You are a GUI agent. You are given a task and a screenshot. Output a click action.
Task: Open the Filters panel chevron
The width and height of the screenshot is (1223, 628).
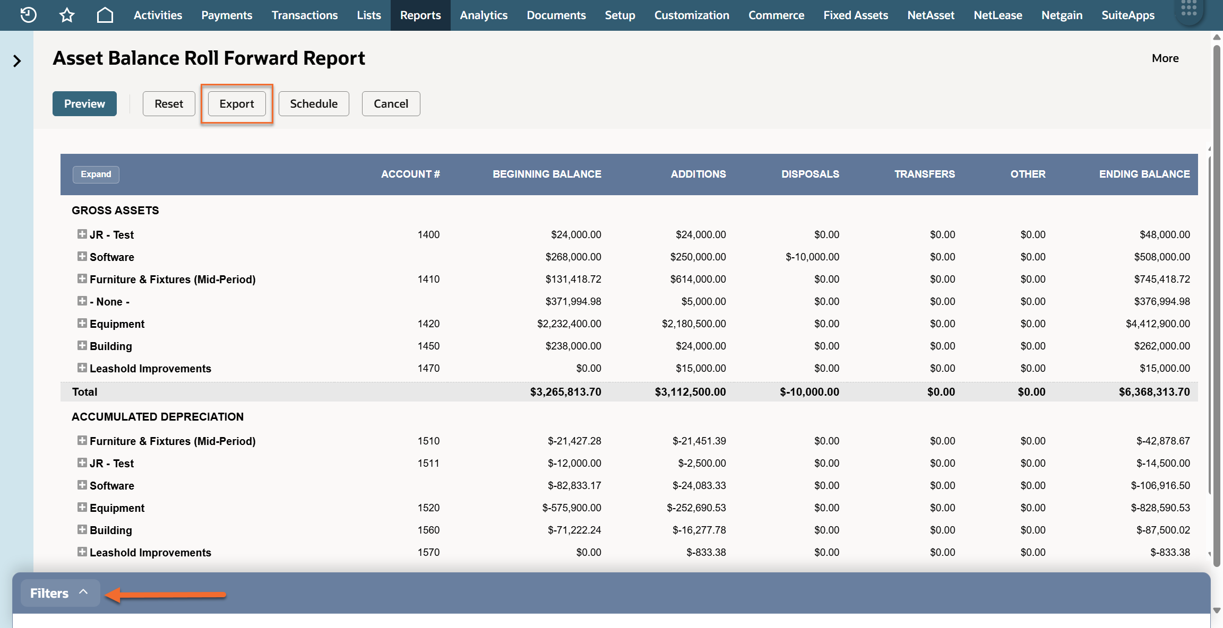(83, 592)
